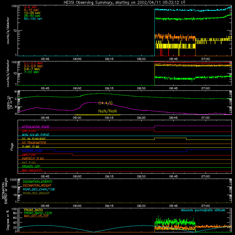Click the Degrees or % axis title

[x=8, y=220]
